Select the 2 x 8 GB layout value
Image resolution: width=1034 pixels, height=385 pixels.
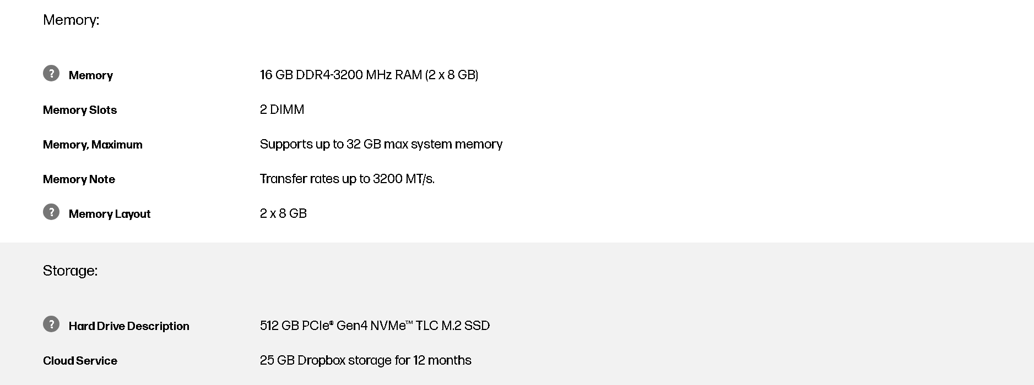[x=283, y=213]
